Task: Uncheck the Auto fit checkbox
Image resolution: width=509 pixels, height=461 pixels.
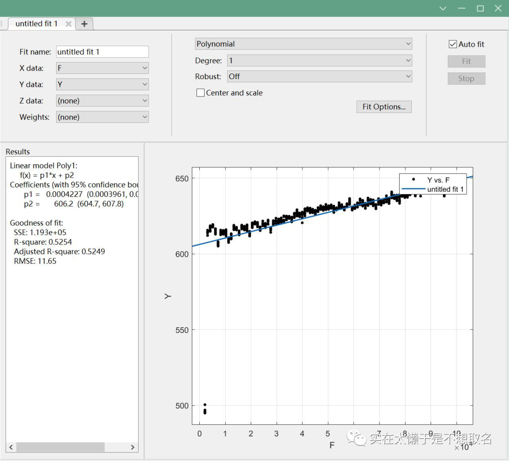Action: [452, 44]
